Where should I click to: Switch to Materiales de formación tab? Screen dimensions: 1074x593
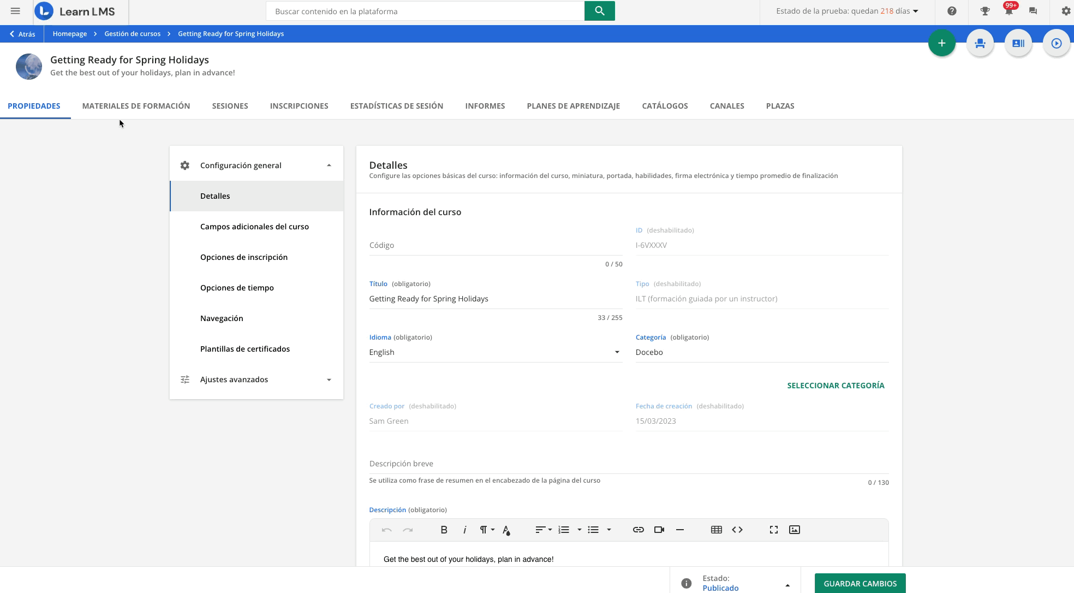tap(136, 106)
